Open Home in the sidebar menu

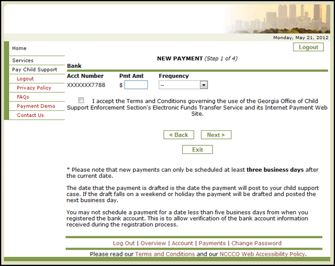click(x=19, y=48)
